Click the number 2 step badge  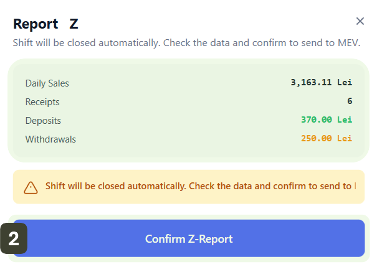(14, 238)
